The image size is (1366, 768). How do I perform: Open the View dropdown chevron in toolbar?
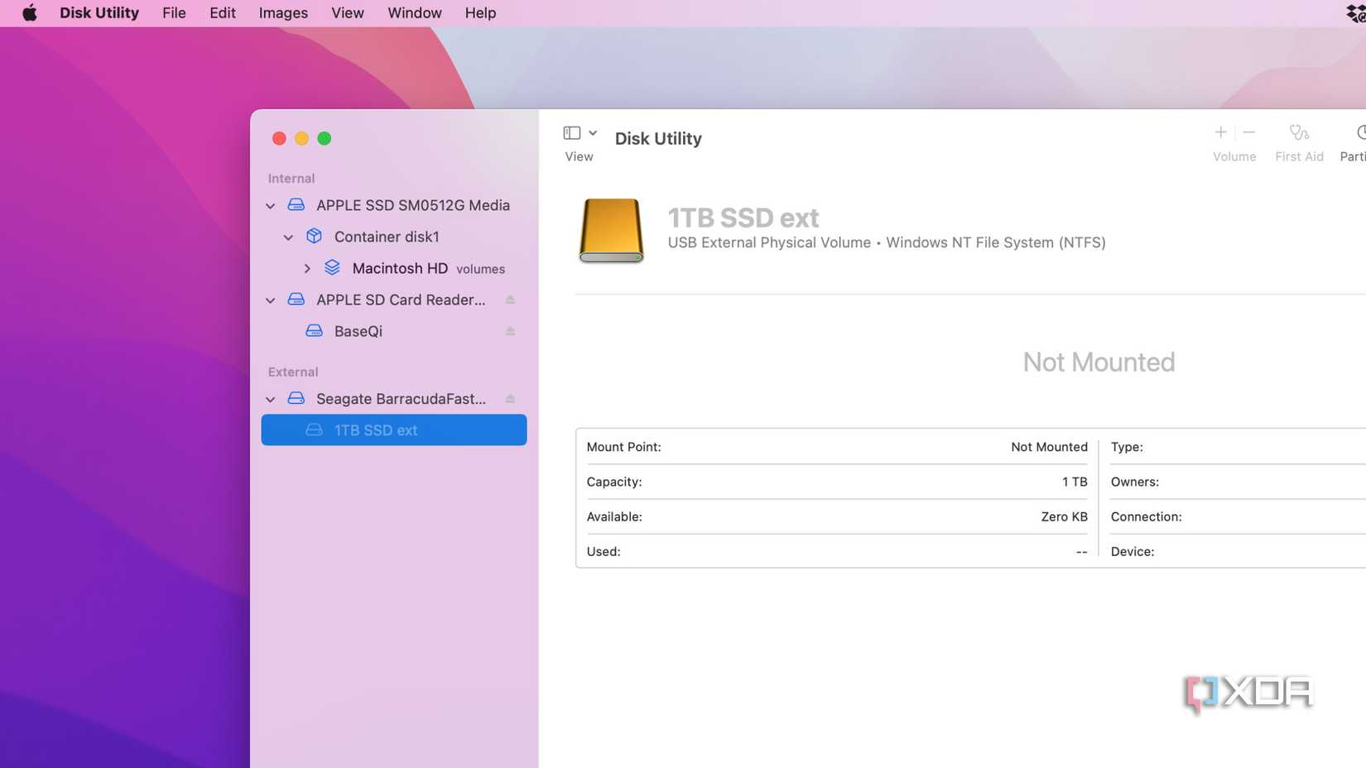[x=593, y=132]
